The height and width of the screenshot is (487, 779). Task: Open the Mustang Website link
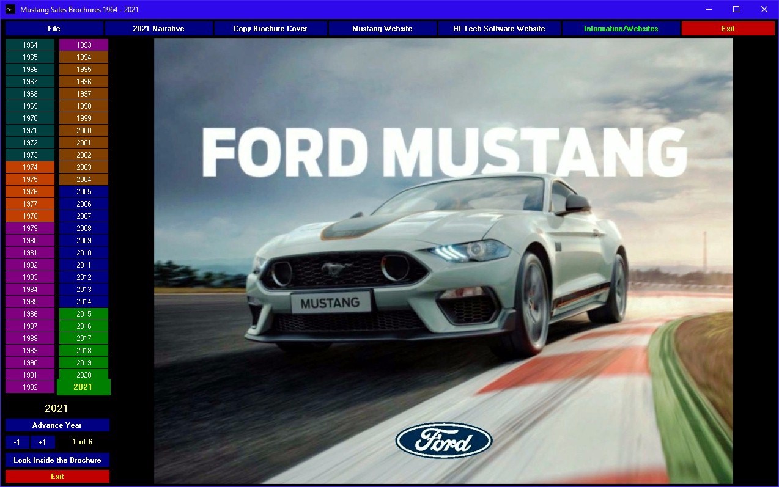coord(382,29)
